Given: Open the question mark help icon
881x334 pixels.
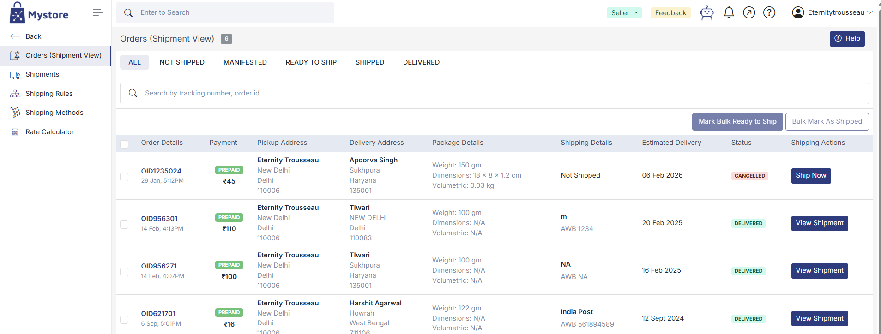Looking at the screenshot, I should (x=769, y=13).
